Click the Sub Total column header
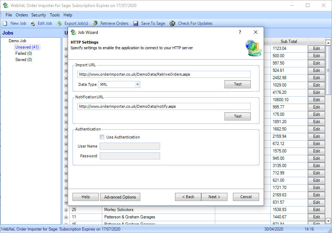Image resolution: width=332 pixels, height=233 pixels. click(x=289, y=41)
